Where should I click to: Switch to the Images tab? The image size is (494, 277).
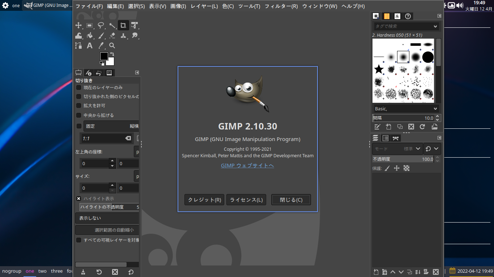click(x=109, y=73)
